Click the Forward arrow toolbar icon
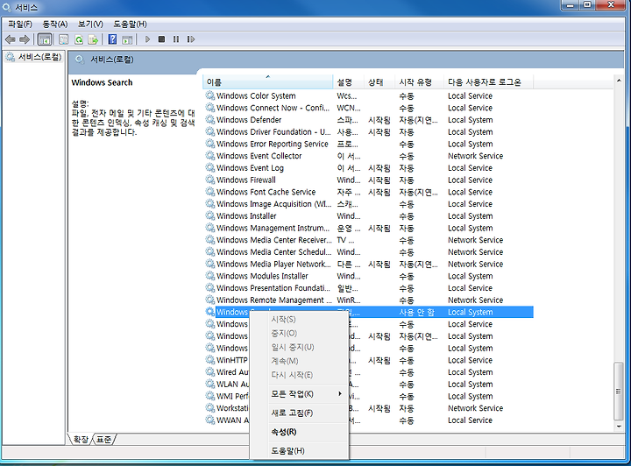The image size is (631, 466). point(25,39)
